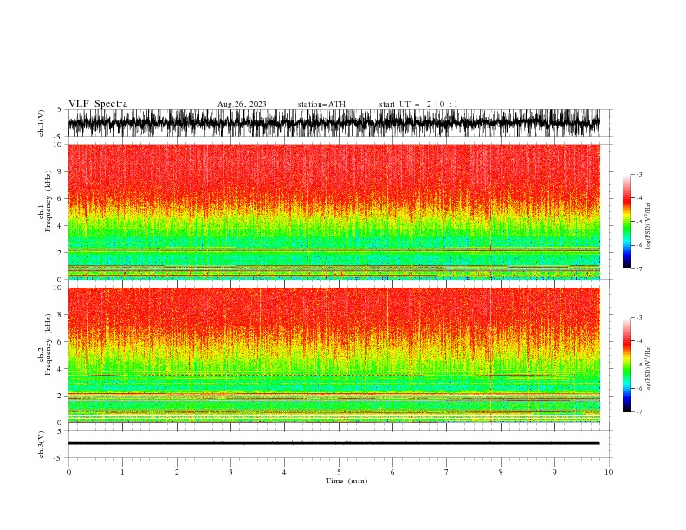Click the "-6" tick on lower color bar
The height and width of the screenshot is (530, 686).
(638, 388)
